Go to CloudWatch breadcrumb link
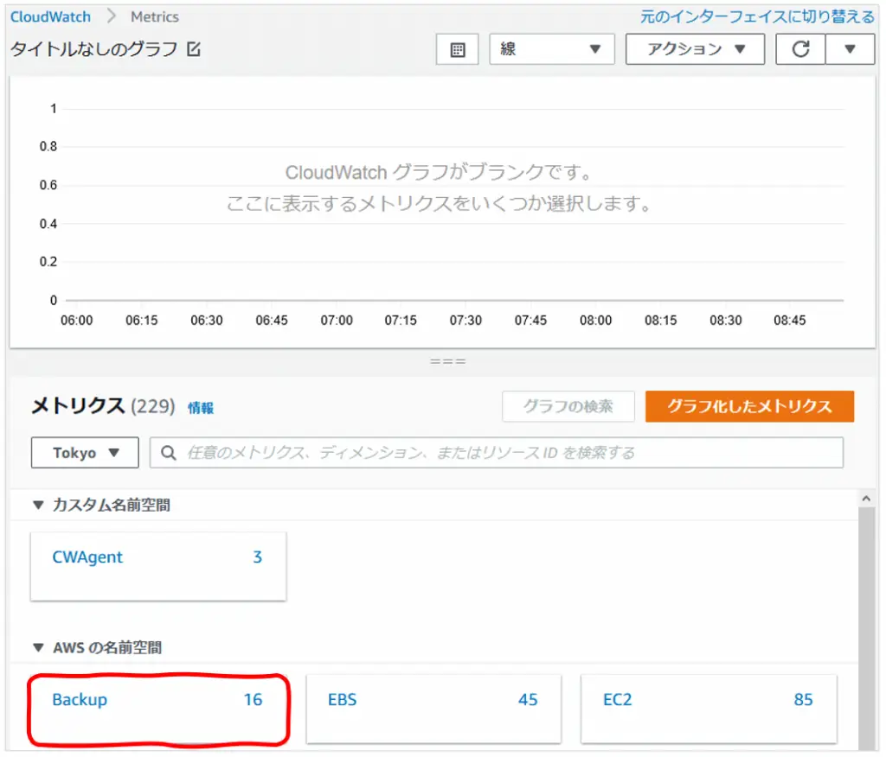The width and height of the screenshot is (886, 757). (50, 17)
